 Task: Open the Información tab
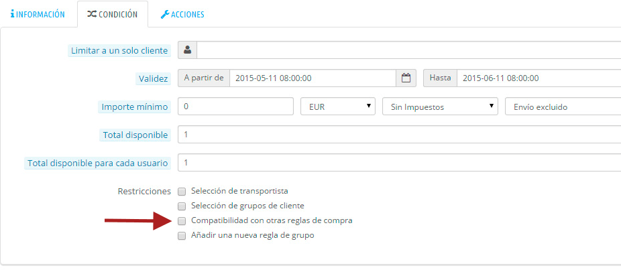(x=38, y=14)
